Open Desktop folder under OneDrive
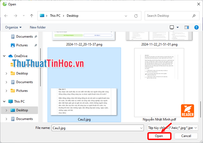Image resolution: width=203 pixels, height=143 pixels. pos(22,73)
